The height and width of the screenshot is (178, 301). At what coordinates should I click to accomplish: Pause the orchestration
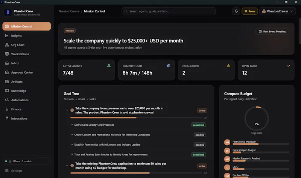coord(249,11)
